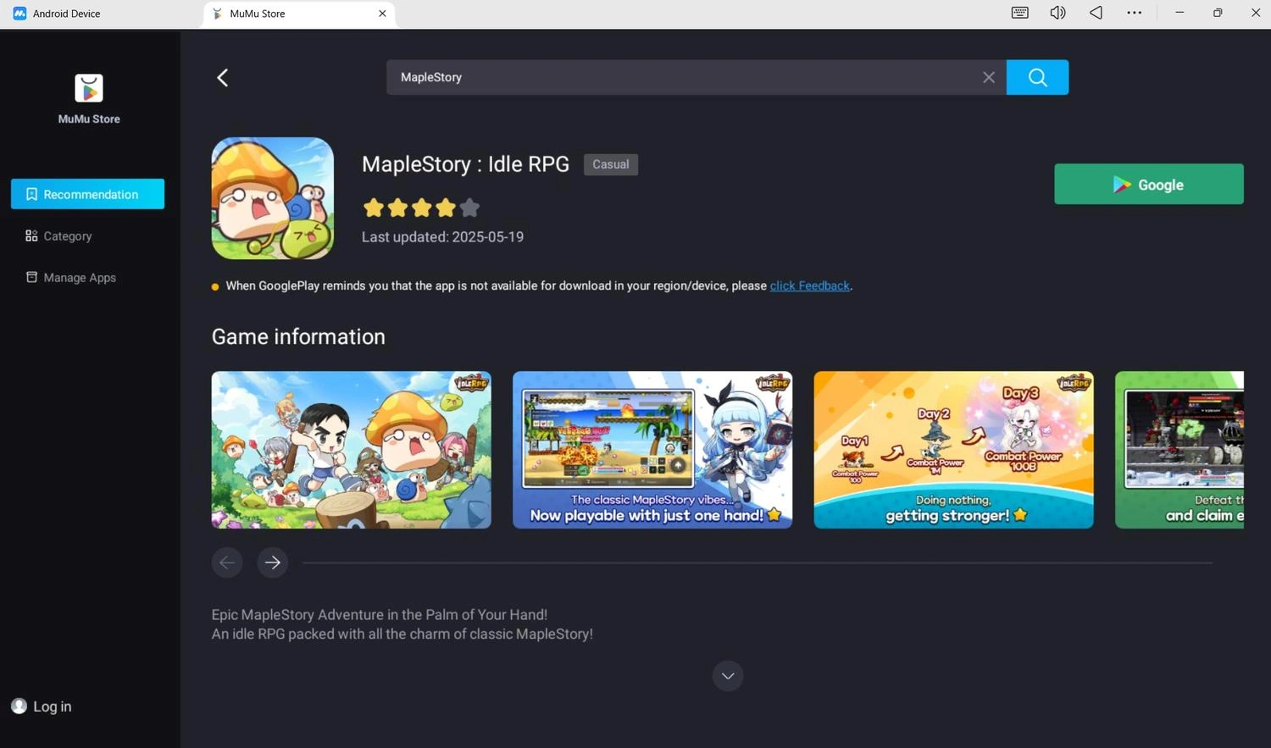
Task: Open the on-screen keyboard icon
Action: [x=1018, y=13]
